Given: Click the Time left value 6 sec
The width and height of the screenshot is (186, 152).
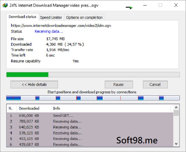Looking at the screenshot, I should point(51,55).
